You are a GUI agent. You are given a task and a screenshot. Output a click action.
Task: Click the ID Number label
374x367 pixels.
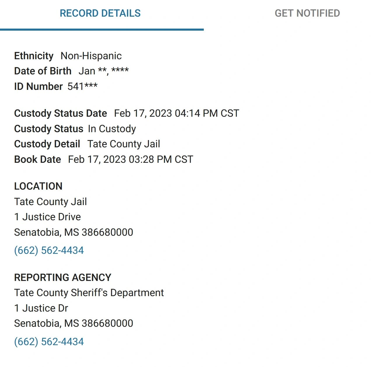(x=39, y=86)
